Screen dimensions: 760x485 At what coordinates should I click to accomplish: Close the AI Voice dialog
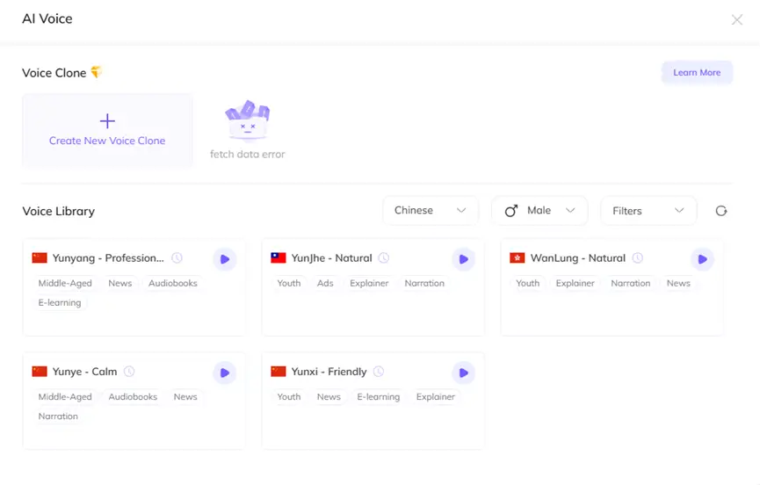tap(737, 19)
